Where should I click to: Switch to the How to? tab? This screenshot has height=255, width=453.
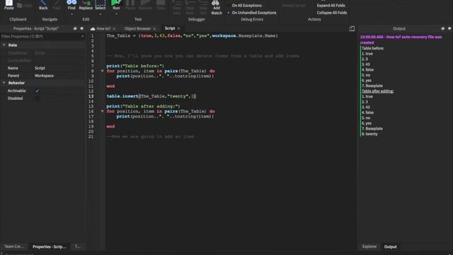point(103,28)
